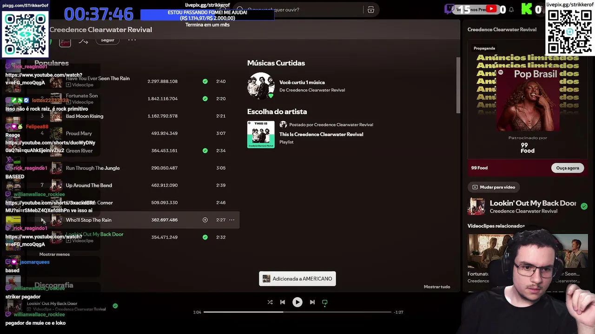The height and width of the screenshot is (334, 595).
Task: Open the Fortunate Son related video thumbnail
Action: tap(488, 251)
